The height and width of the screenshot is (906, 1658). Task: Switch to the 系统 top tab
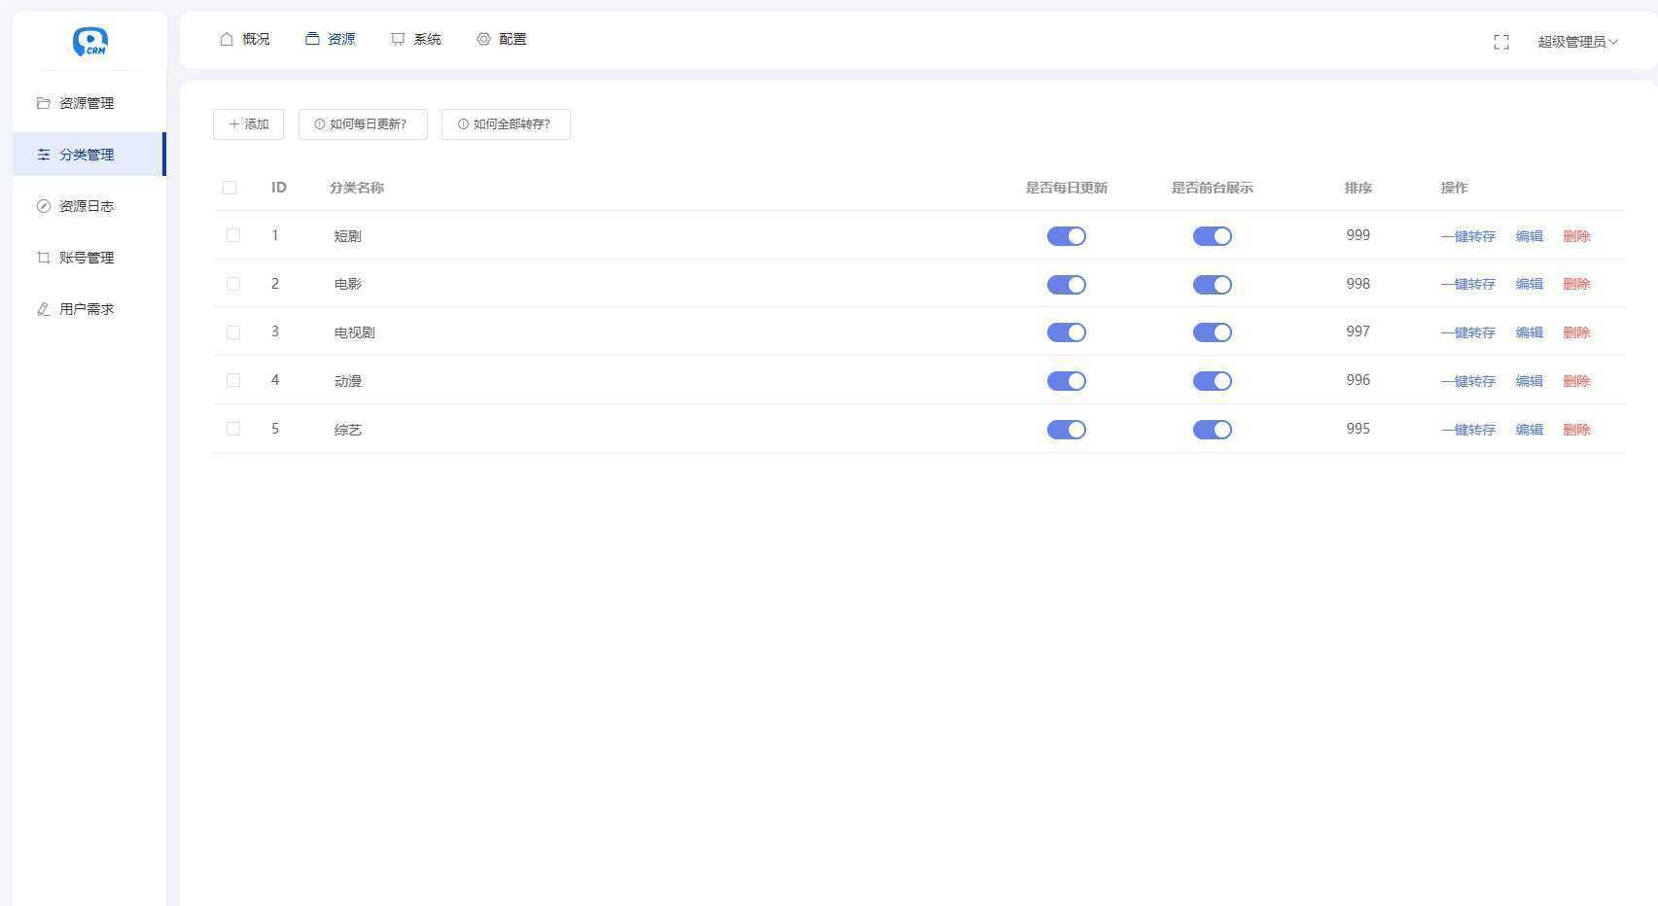tap(416, 39)
